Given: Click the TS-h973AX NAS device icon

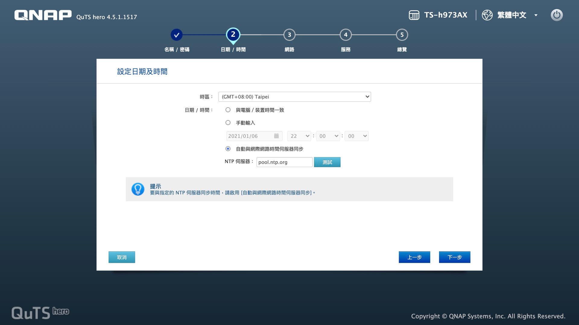Looking at the screenshot, I should (x=414, y=15).
